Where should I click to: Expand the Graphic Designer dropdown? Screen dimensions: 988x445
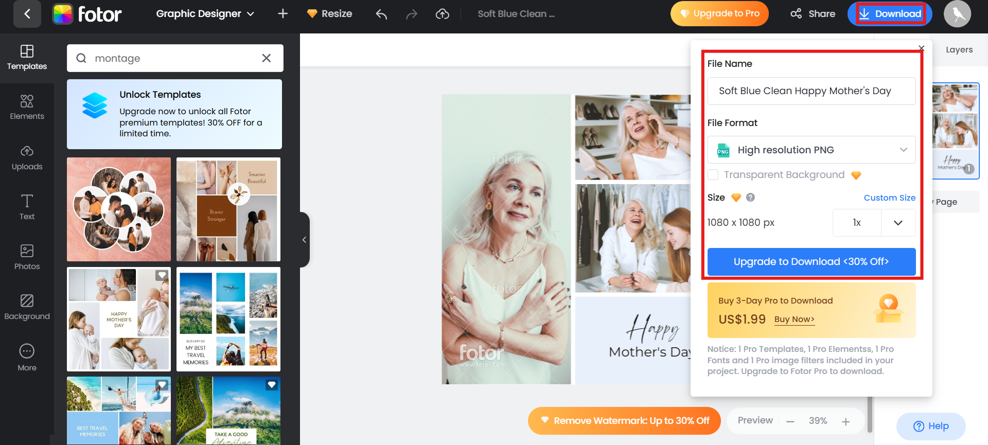pos(205,14)
